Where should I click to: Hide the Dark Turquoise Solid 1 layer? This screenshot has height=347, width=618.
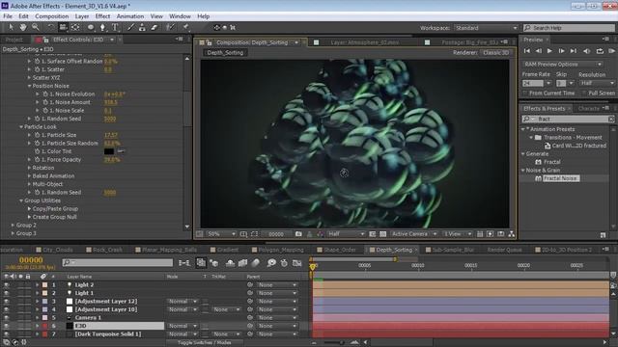[7, 334]
